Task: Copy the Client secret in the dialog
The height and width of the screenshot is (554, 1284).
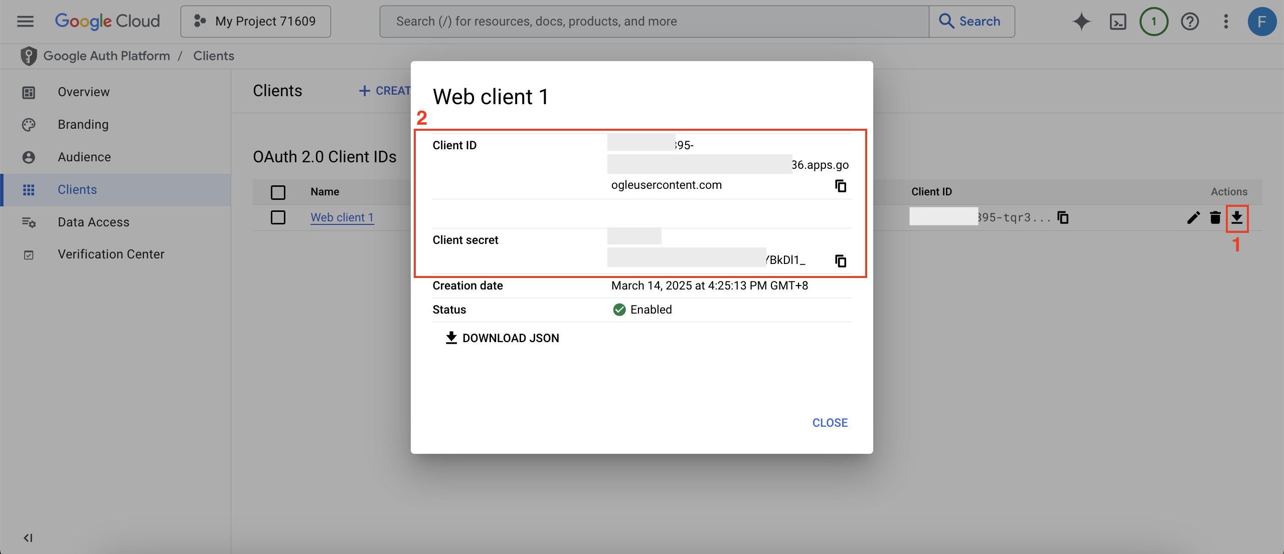Action: [x=841, y=261]
